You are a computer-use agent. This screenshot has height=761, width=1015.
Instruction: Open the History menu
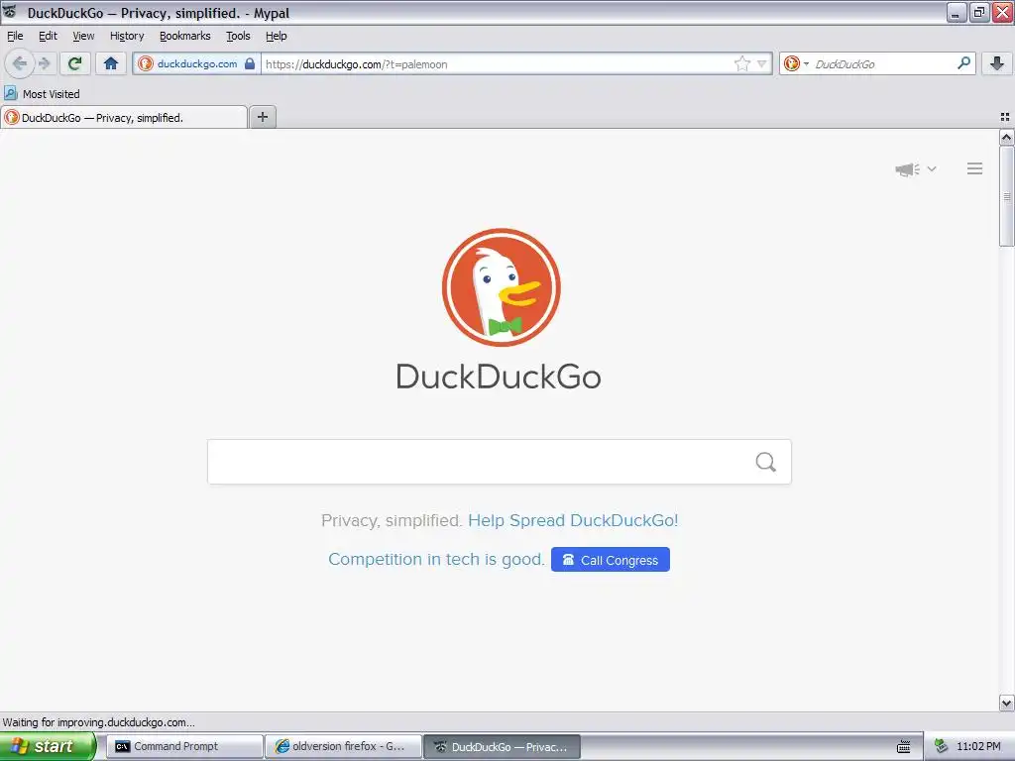(x=127, y=37)
